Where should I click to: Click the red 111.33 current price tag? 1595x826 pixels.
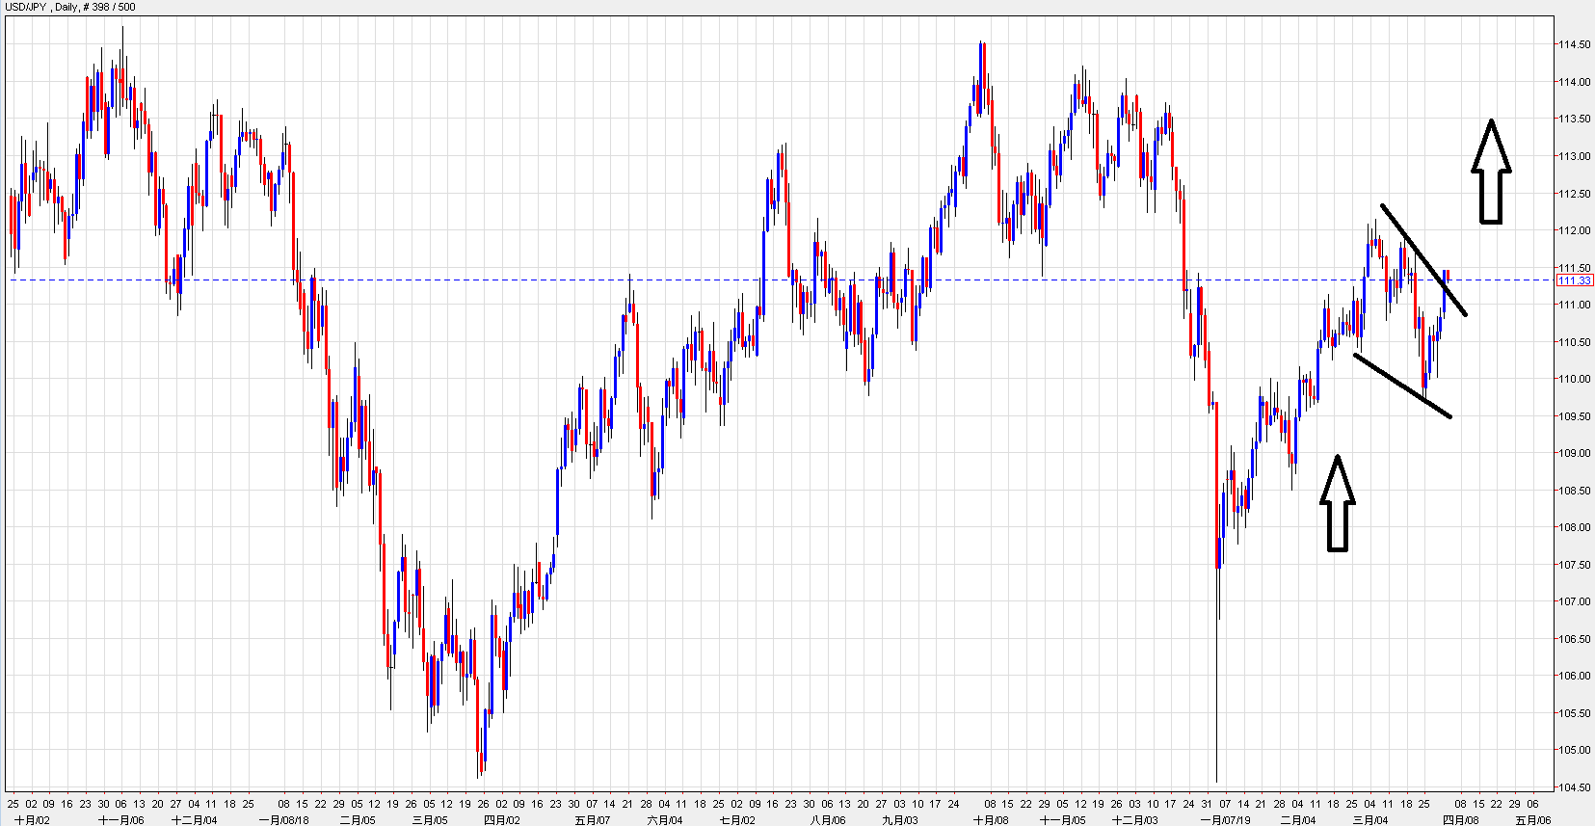click(1574, 280)
